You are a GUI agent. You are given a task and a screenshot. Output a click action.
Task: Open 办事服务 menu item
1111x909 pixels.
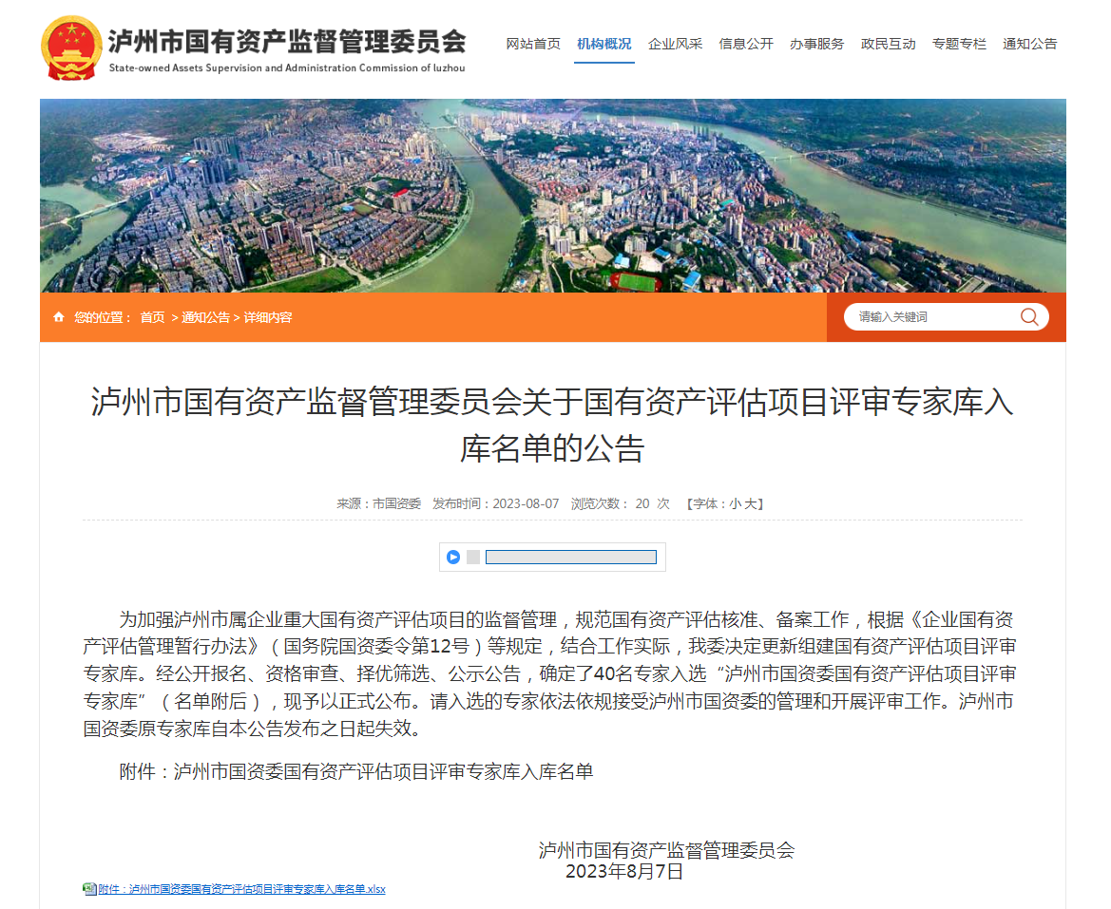[816, 44]
